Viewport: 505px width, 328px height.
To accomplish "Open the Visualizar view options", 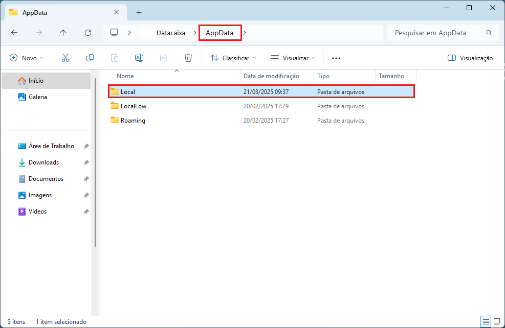I will tap(293, 58).
